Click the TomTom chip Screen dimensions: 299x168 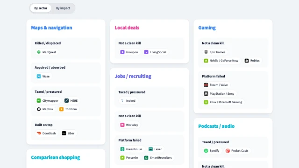pos(69,109)
